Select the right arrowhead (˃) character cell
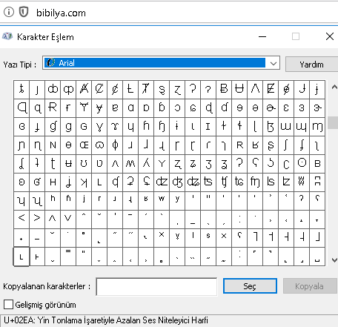Viewport: 338px width, 327px height. (x=37, y=219)
